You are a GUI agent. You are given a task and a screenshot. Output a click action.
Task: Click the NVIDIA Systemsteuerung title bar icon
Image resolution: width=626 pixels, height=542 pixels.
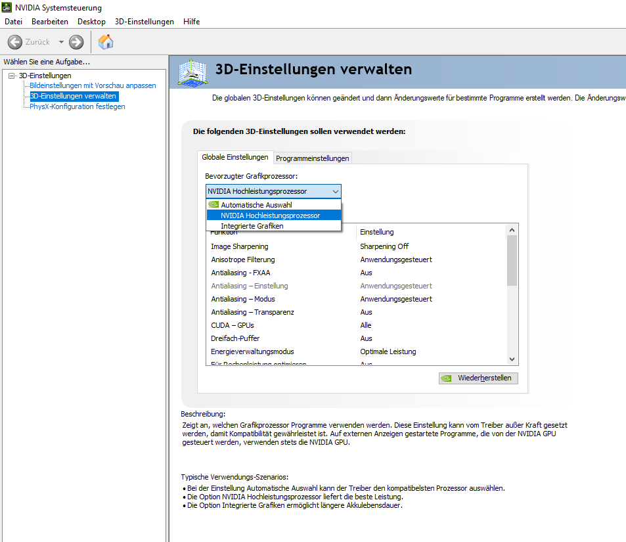pos(7,7)
